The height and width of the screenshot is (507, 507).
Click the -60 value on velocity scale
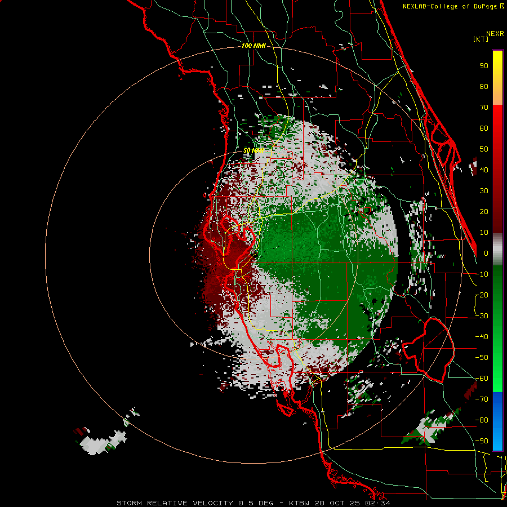(x=482, y=379)
